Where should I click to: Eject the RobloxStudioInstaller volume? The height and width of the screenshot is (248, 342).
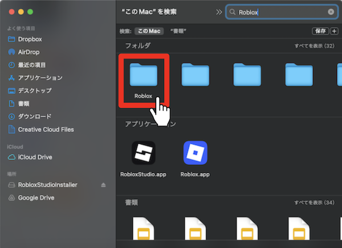103,185
